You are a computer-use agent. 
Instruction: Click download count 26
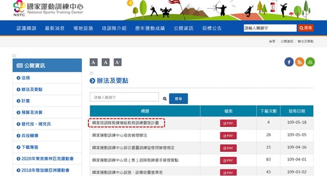tap(269, 135)
